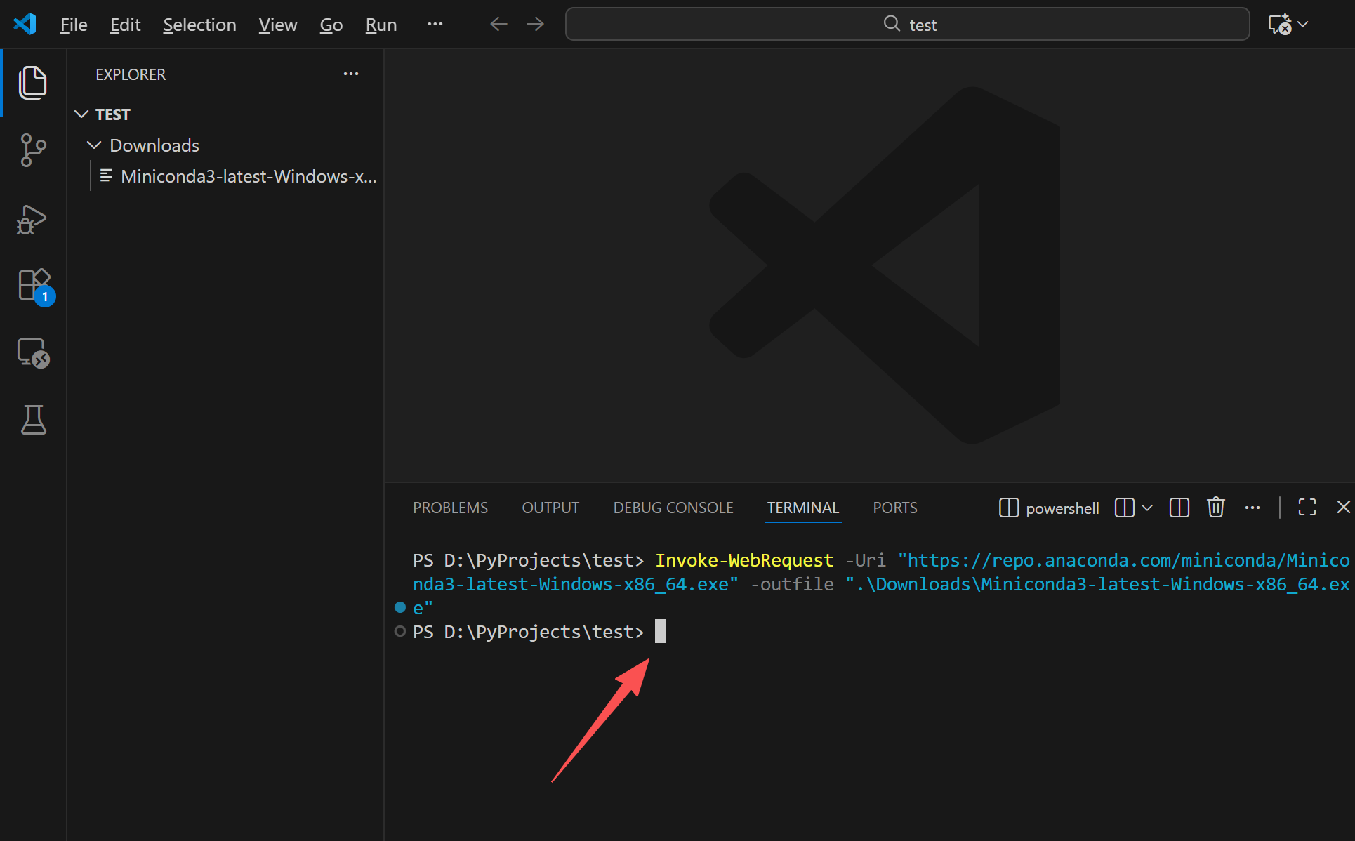Select the Explorer files icon

pyautogui.click(x=32, y=83)
